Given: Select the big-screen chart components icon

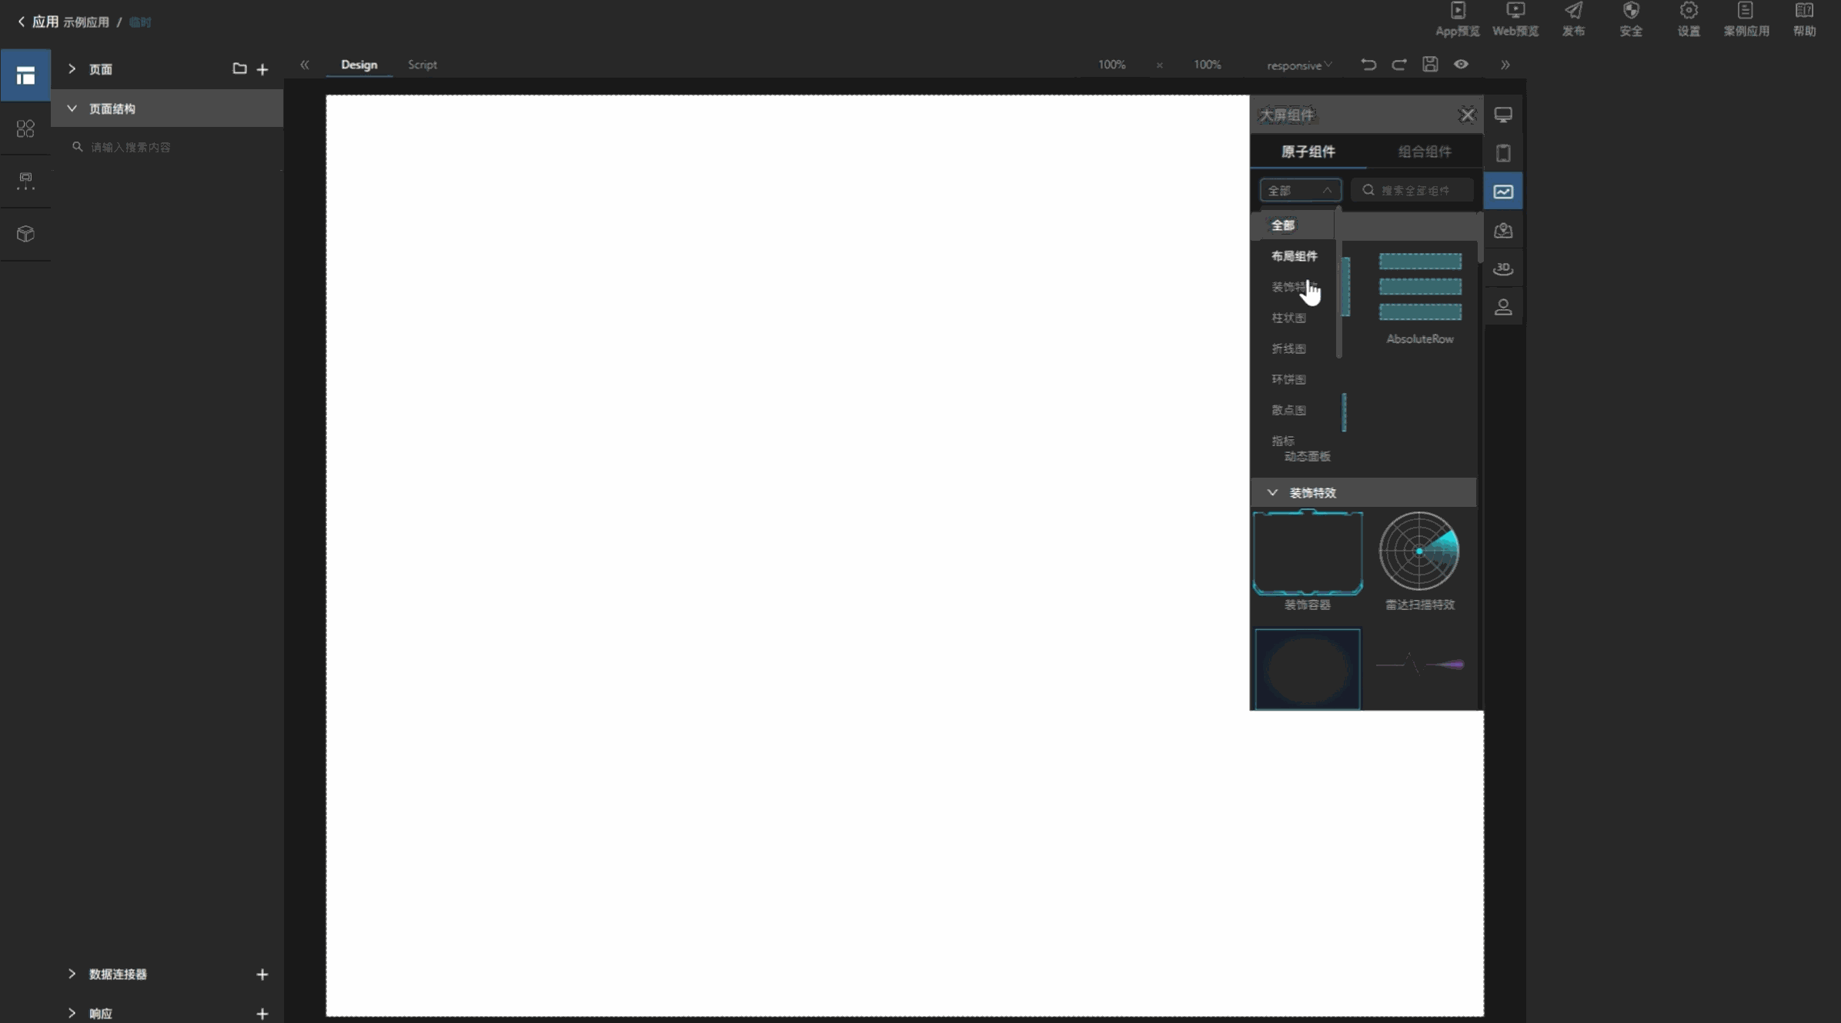Looking at the screenshot, I should click(1503, 192).
